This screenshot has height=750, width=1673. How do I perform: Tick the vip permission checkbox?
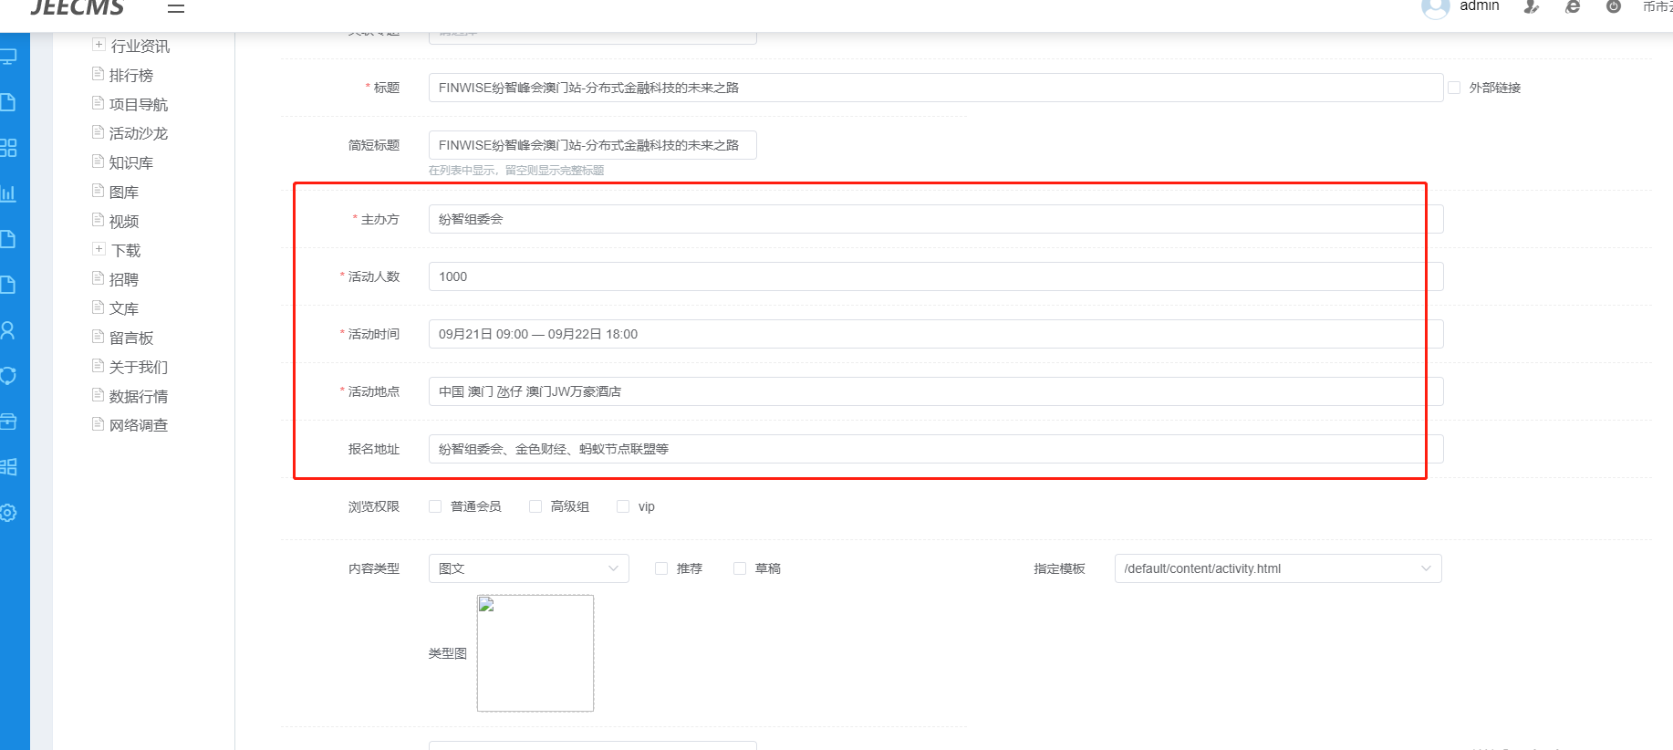point(623,506)
